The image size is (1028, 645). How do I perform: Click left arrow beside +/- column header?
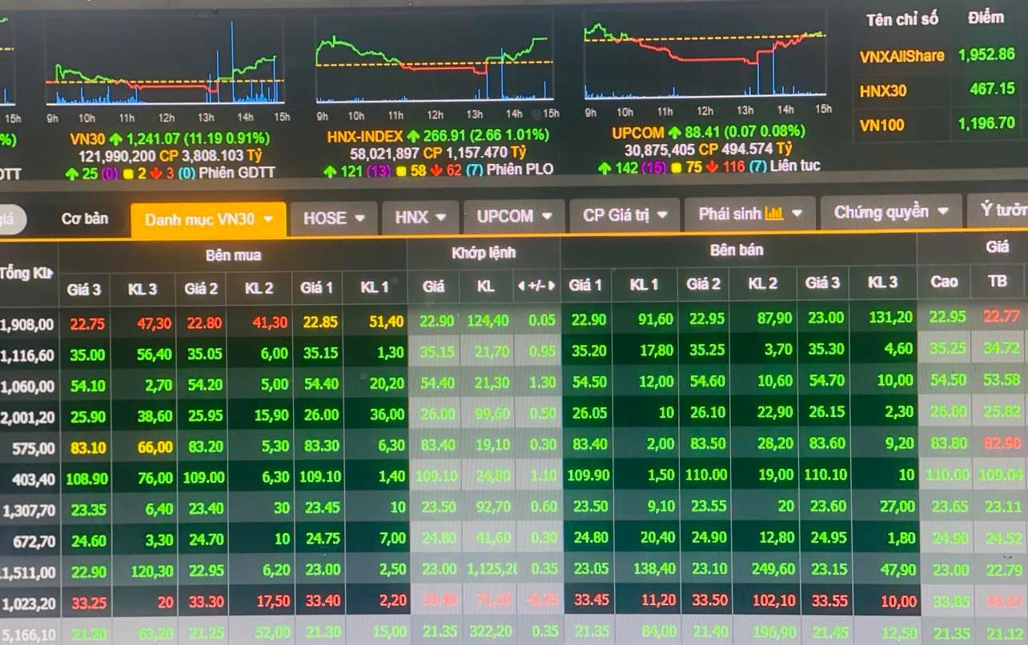click(521, 286)
